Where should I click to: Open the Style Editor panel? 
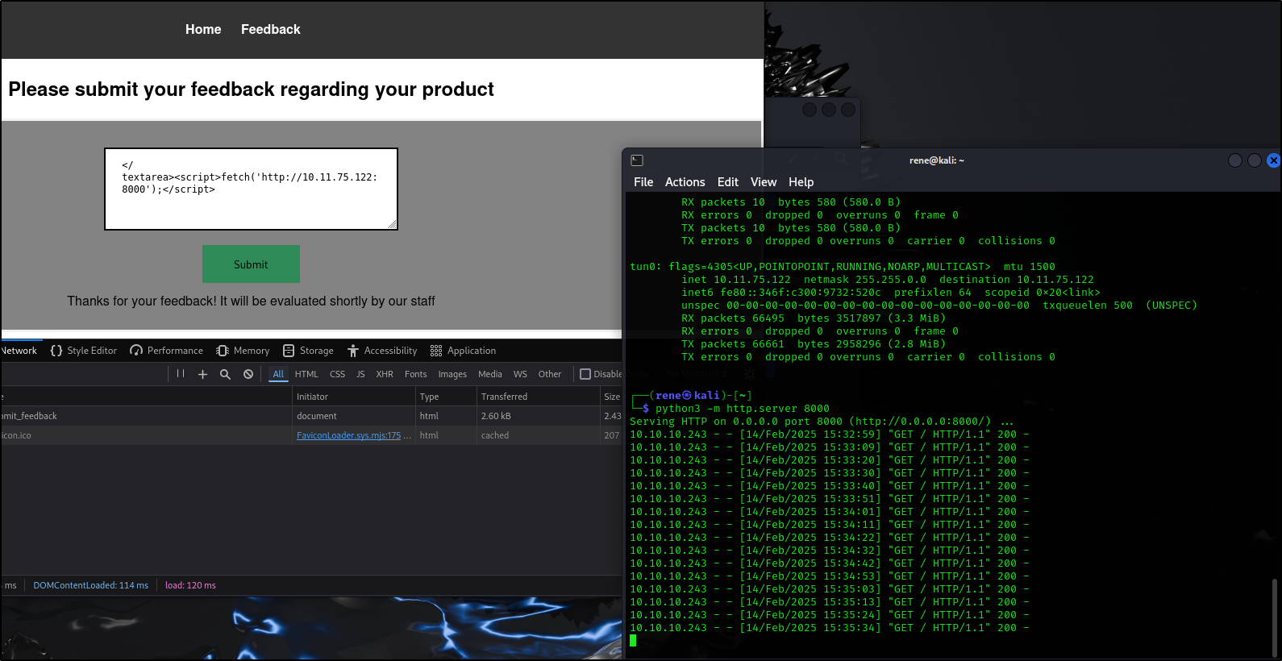[84, 351]
